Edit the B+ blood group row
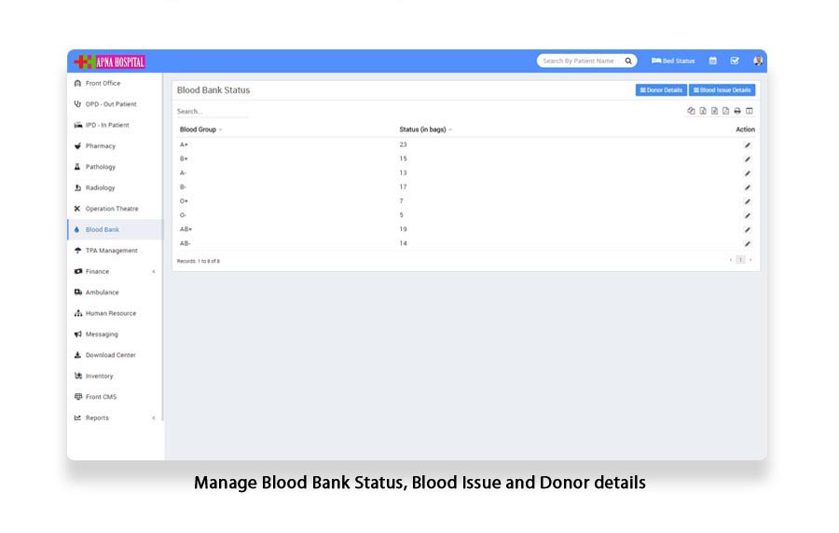The height and width of the screenshot is (533, 839). tap(748, 158)
